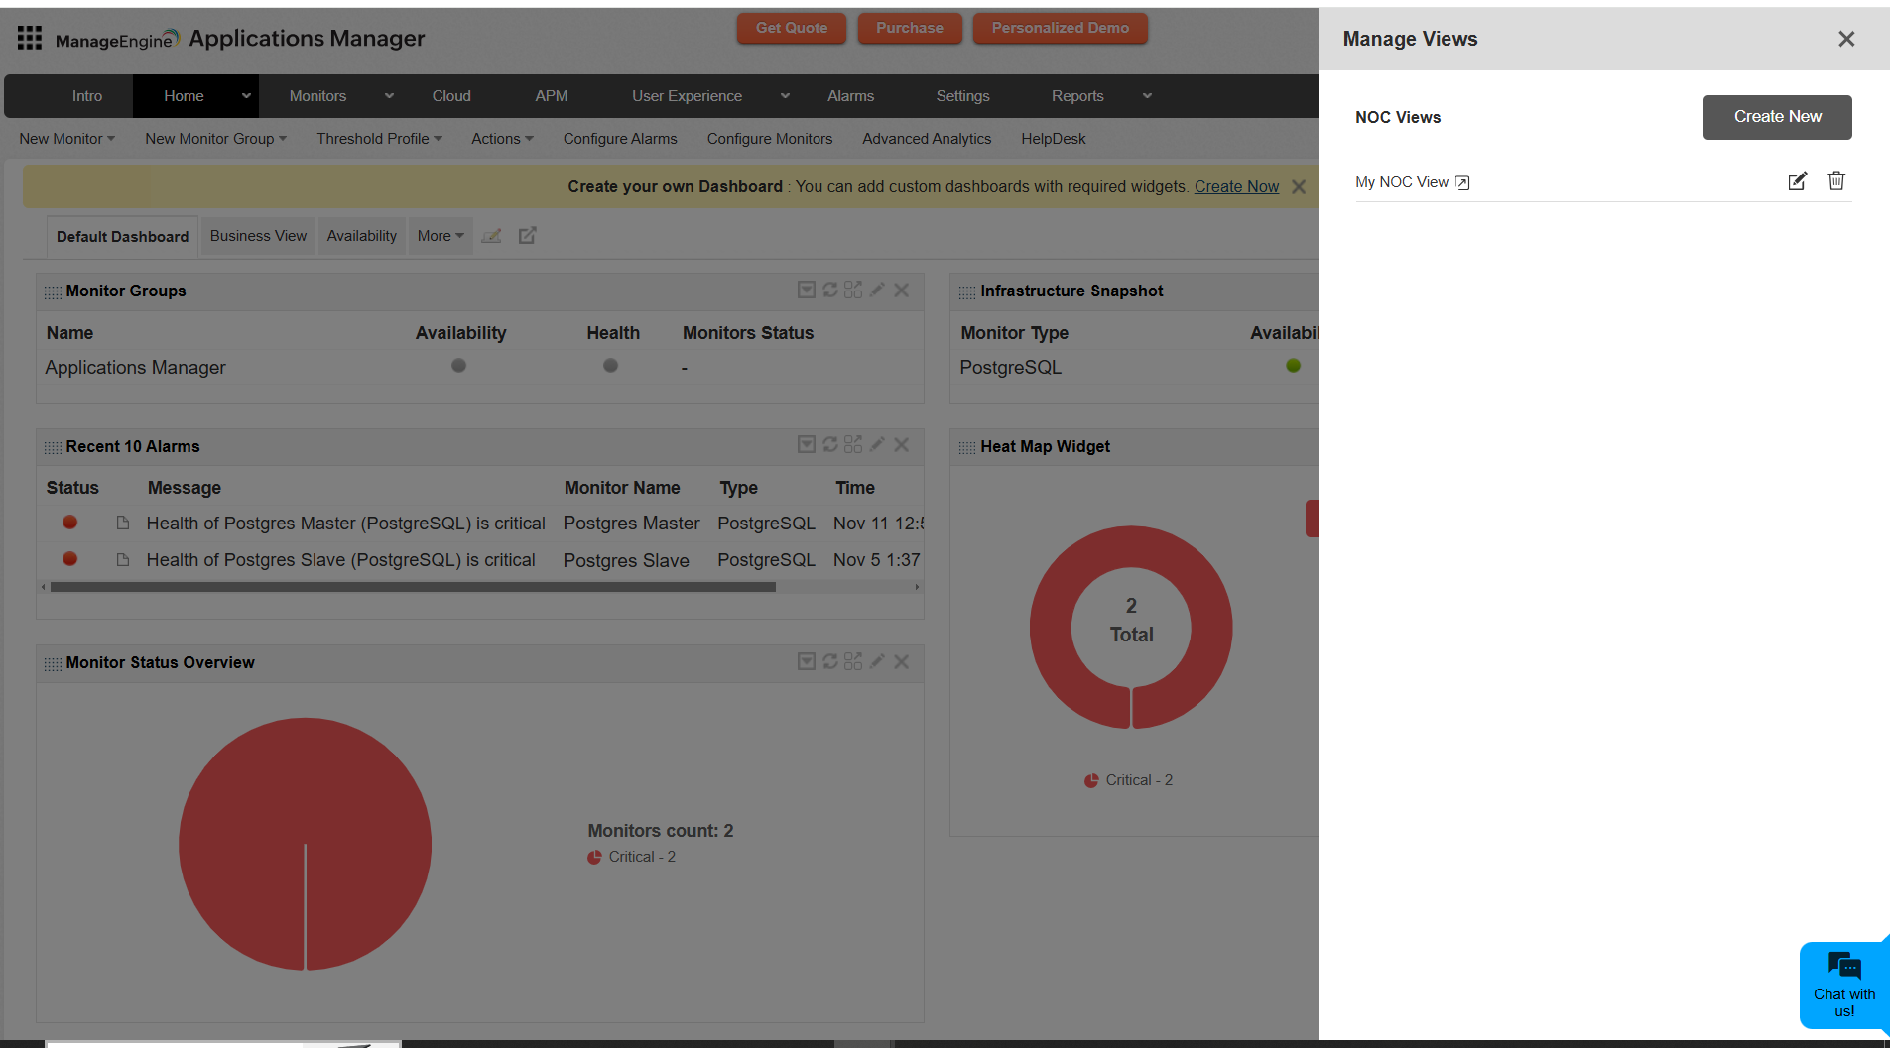Click Create New in NOC Views
Viewport: 1890px width, 1048px height.
1778,117
